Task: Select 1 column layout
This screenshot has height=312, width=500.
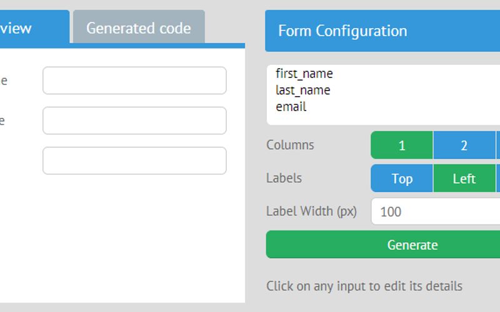Action: pos(402,145)
